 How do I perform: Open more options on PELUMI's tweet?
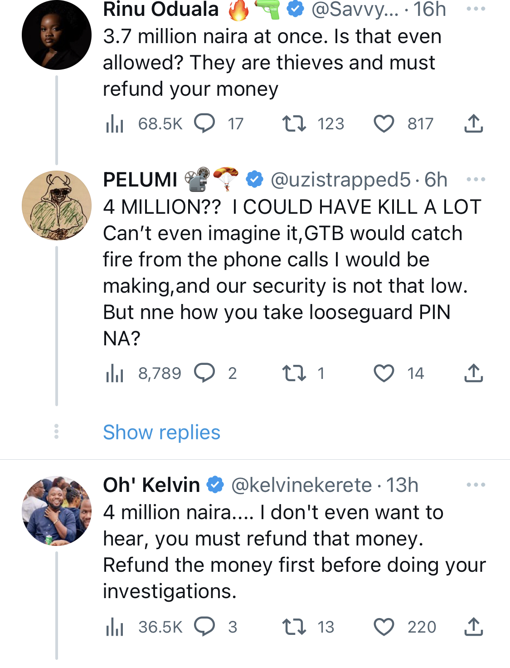pos(476,180)
